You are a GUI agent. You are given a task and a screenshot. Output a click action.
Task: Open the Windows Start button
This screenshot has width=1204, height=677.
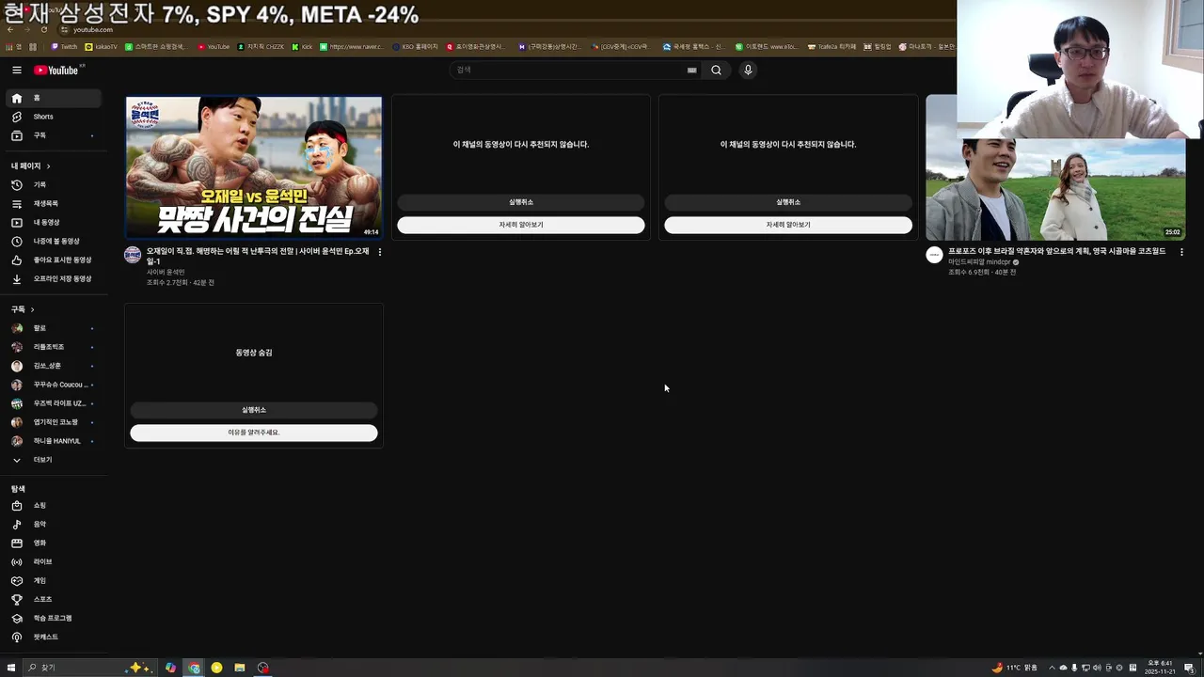(x=11, y=668)
